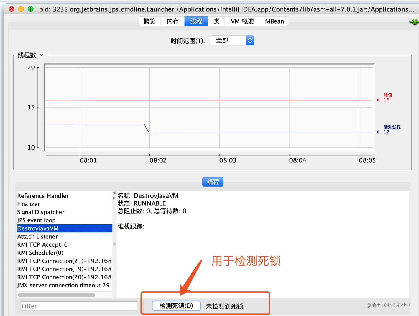Select the 线程 tab at the top

tap(196, 21)
